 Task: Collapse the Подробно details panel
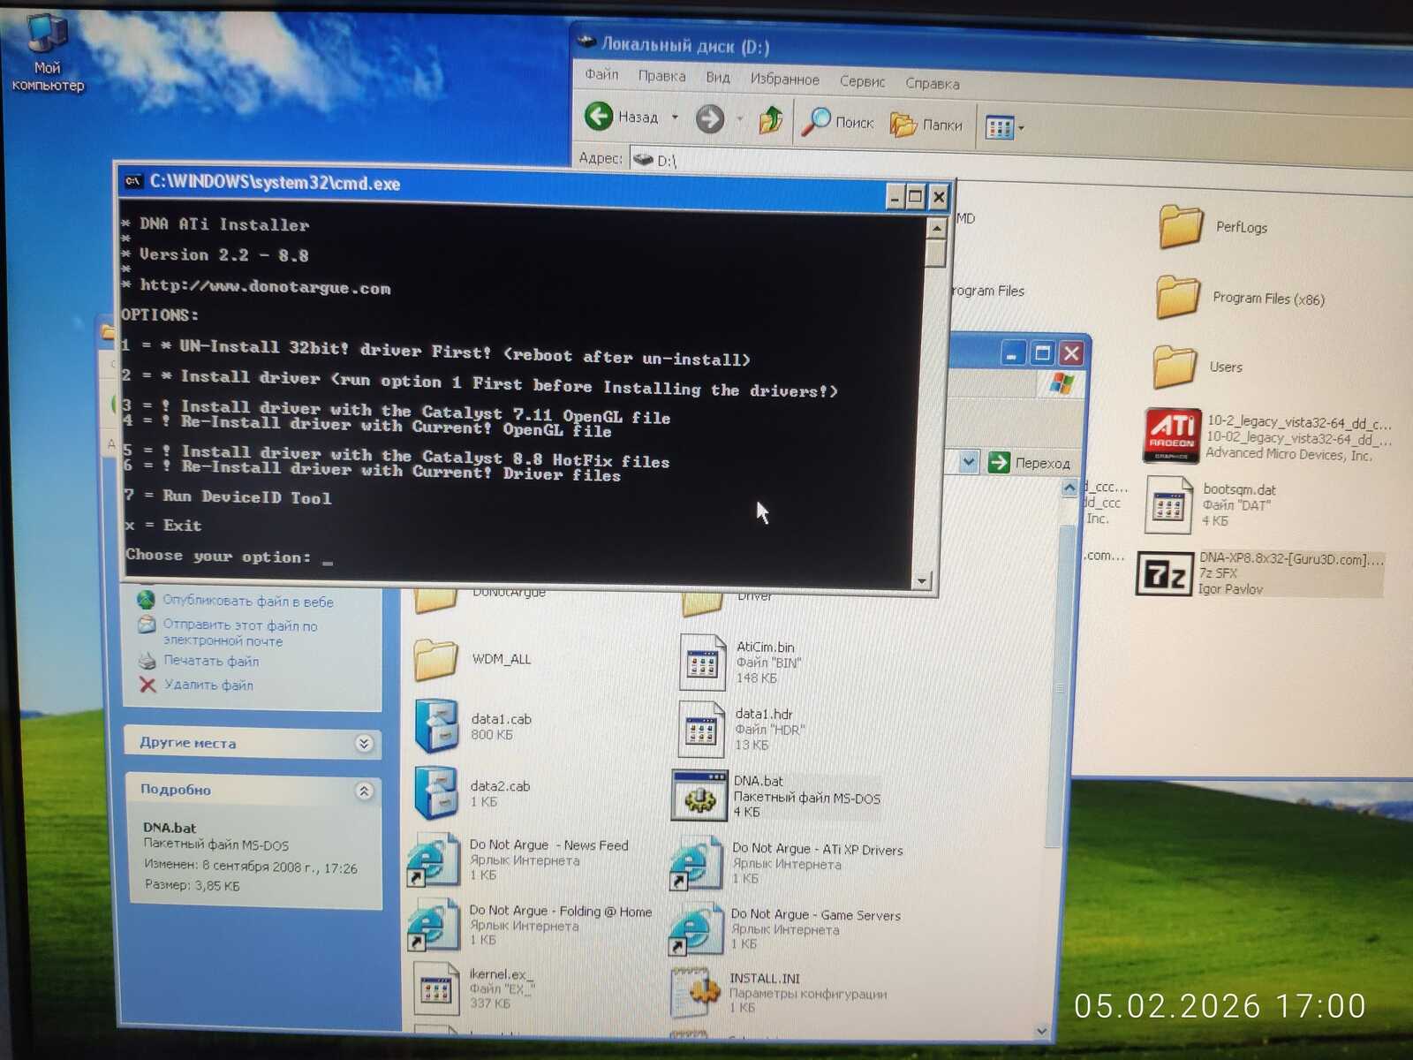(x=364, y=791)
